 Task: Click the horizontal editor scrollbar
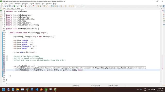83,84
